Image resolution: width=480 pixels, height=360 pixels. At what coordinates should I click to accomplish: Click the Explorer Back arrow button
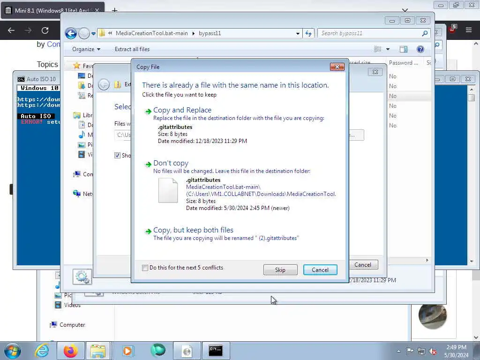coord(71,33)
